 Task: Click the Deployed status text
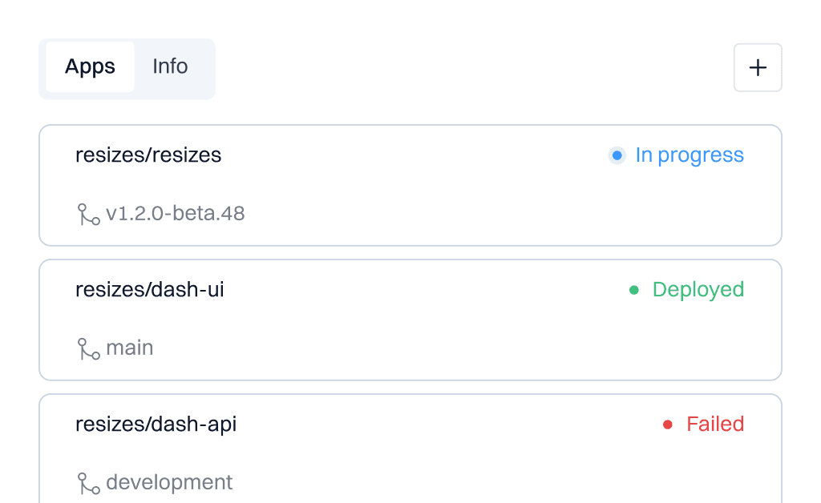698,289
